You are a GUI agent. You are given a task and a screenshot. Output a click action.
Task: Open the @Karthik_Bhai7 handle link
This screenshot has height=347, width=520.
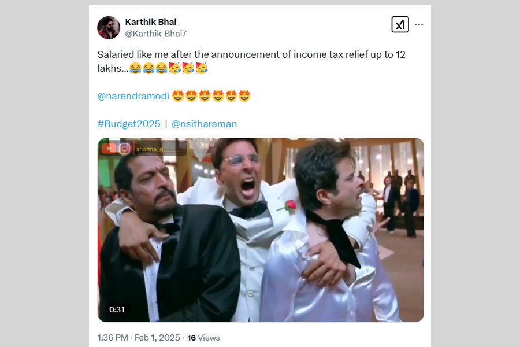click(156, 34)
